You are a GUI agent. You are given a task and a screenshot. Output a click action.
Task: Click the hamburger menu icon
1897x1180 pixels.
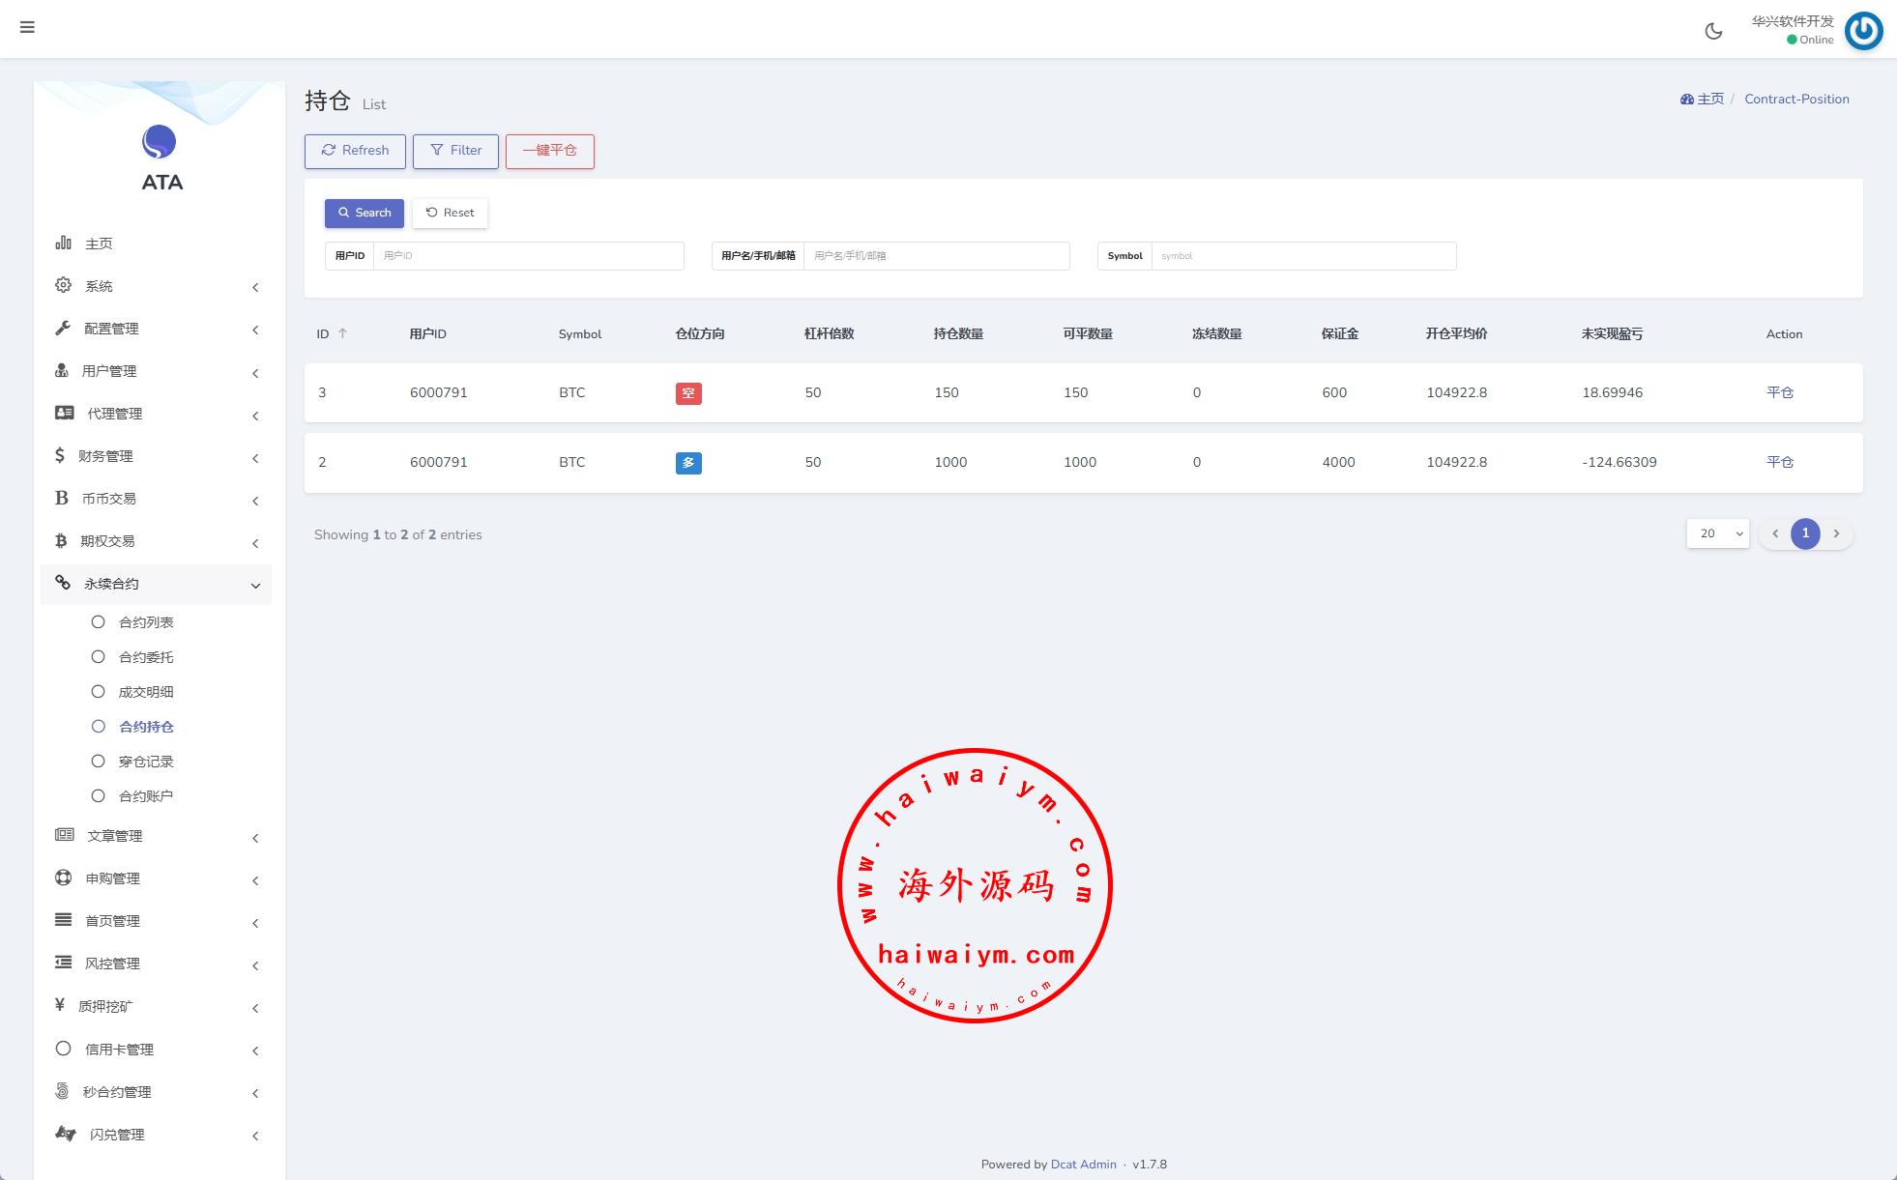point(27,27)
